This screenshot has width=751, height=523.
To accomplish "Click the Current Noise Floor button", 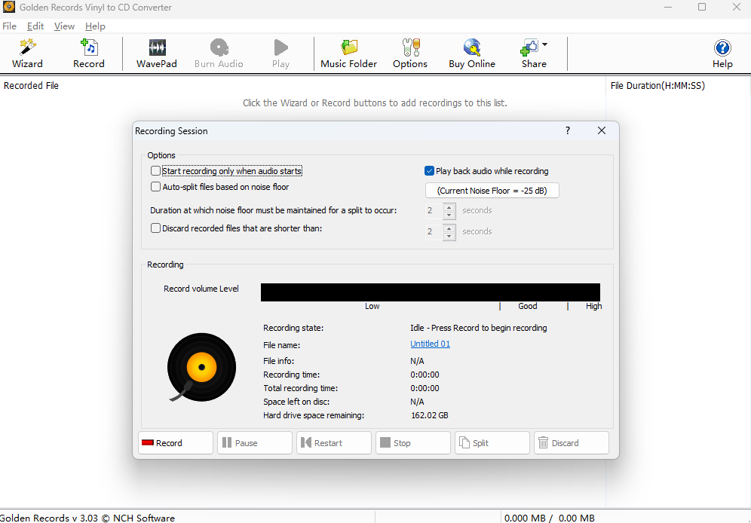I will 492,191.
